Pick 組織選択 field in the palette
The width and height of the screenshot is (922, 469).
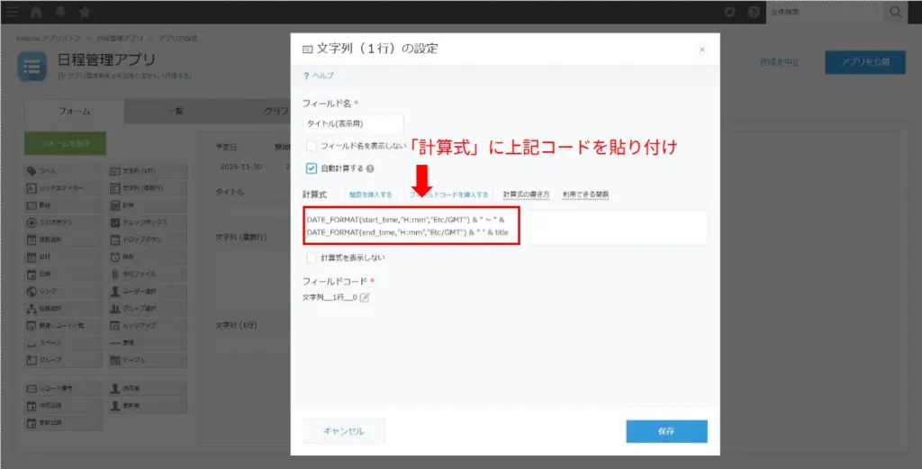[x=64, y=309]
